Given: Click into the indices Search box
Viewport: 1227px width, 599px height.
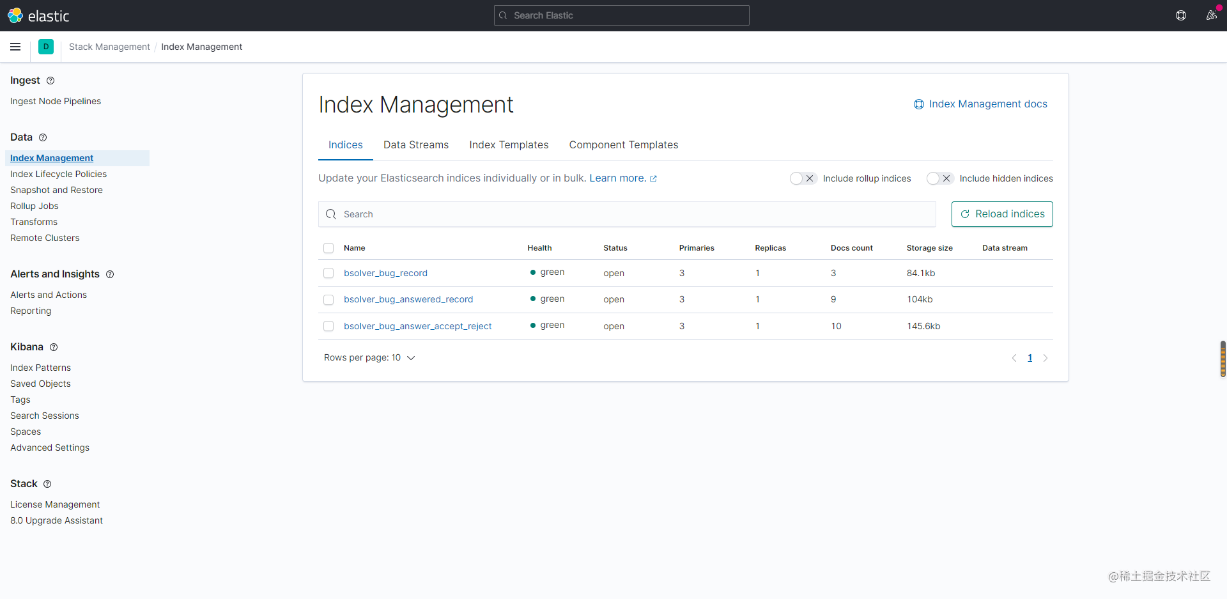Looking at the screenshot, I should [x=627, y=214].
